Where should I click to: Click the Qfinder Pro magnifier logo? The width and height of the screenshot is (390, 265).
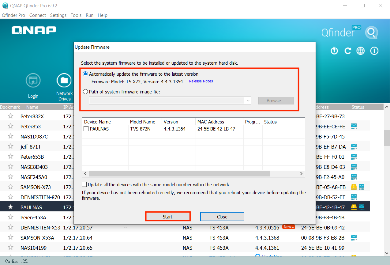(371, 33)
